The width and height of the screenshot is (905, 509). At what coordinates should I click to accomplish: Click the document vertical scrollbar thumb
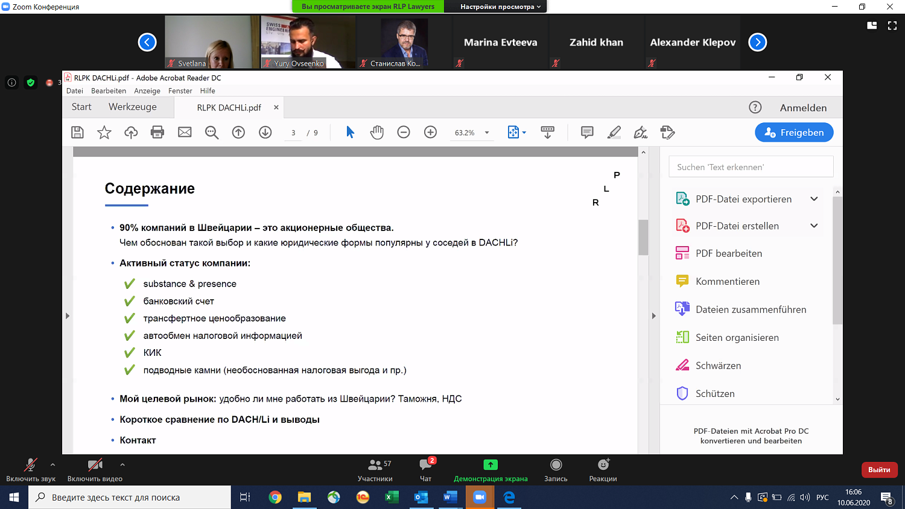[643, 238]
